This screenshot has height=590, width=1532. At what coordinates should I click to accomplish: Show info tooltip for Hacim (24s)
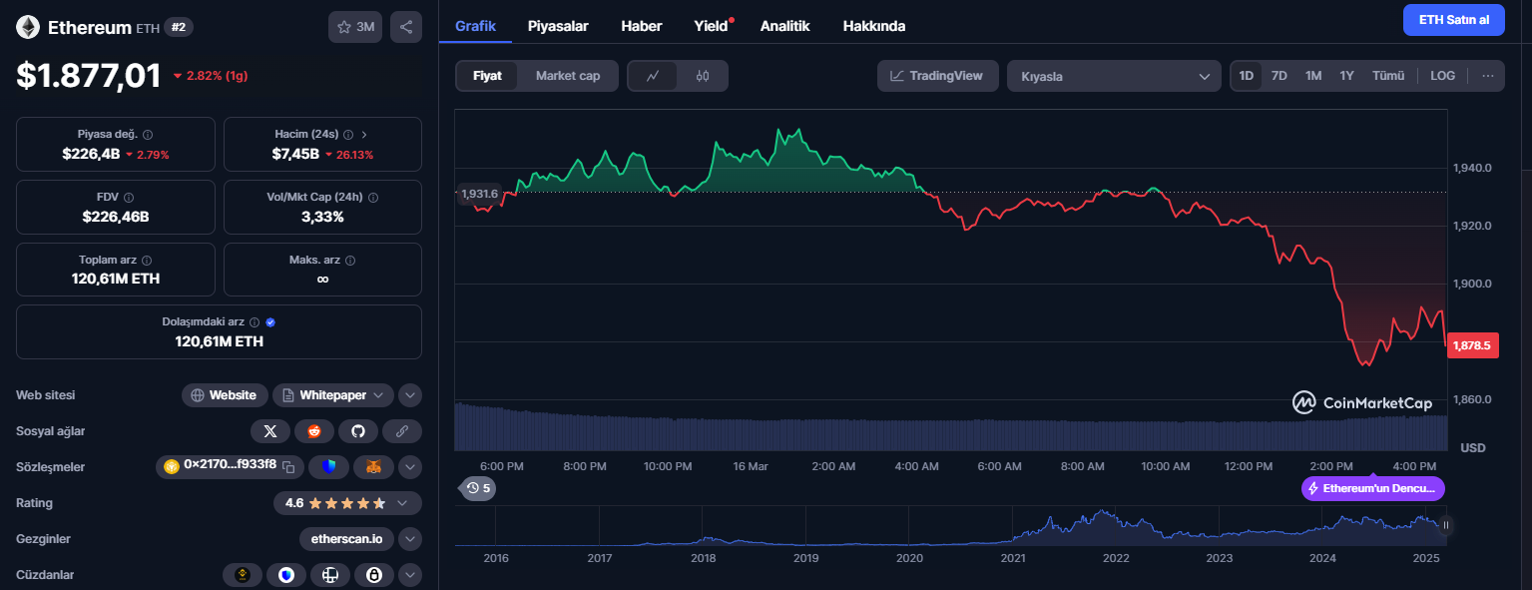[348, 135]
